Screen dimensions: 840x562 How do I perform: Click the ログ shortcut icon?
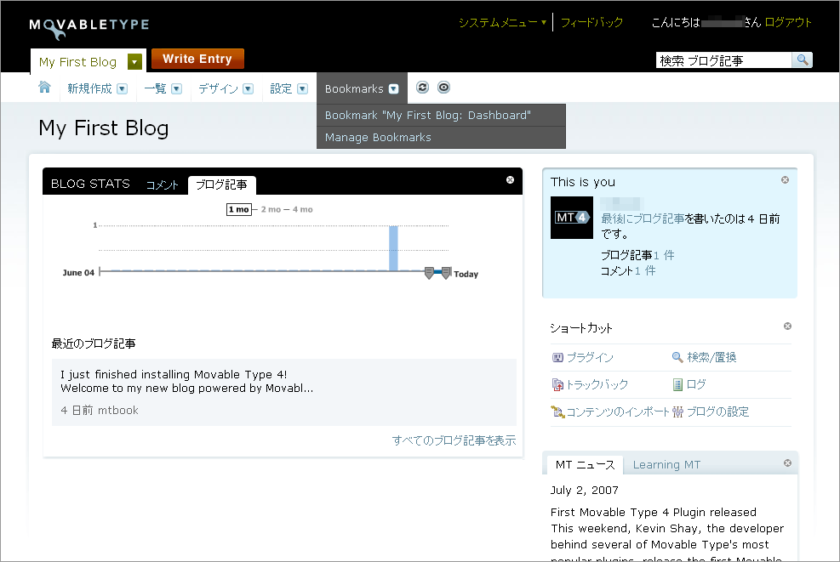point(677,384)
